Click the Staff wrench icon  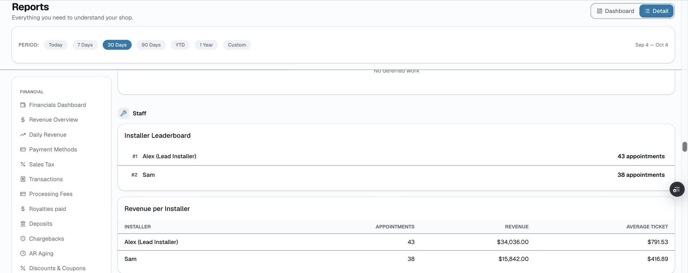click(x=124, y=113)
